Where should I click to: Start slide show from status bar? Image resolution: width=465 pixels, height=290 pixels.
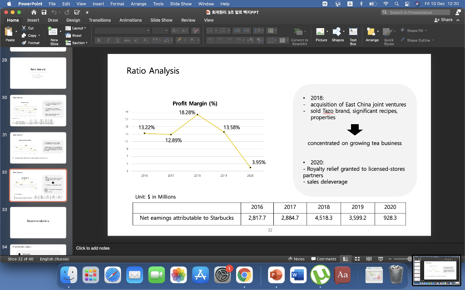click(381, 259)
